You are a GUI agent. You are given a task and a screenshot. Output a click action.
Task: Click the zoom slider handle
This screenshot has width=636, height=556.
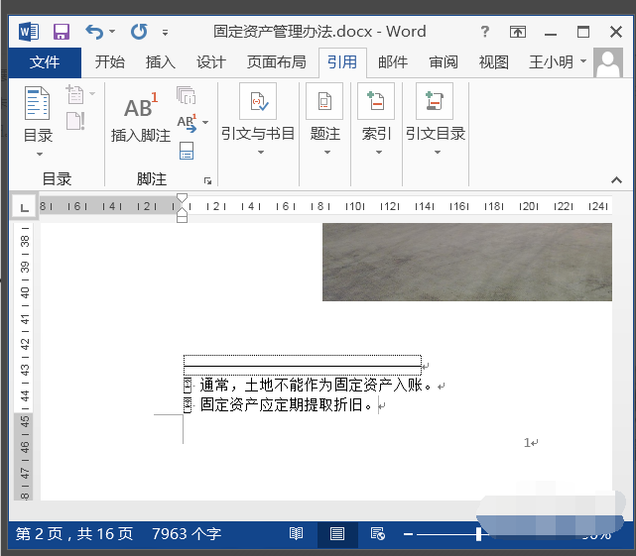click(x=479, y=534)
